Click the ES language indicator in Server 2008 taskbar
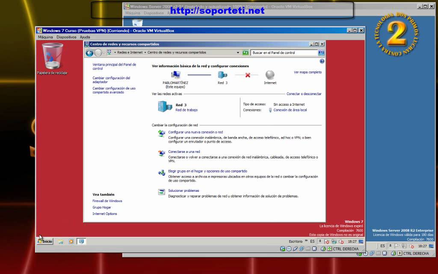Viewport: 438px width, 274px height. 382,246
